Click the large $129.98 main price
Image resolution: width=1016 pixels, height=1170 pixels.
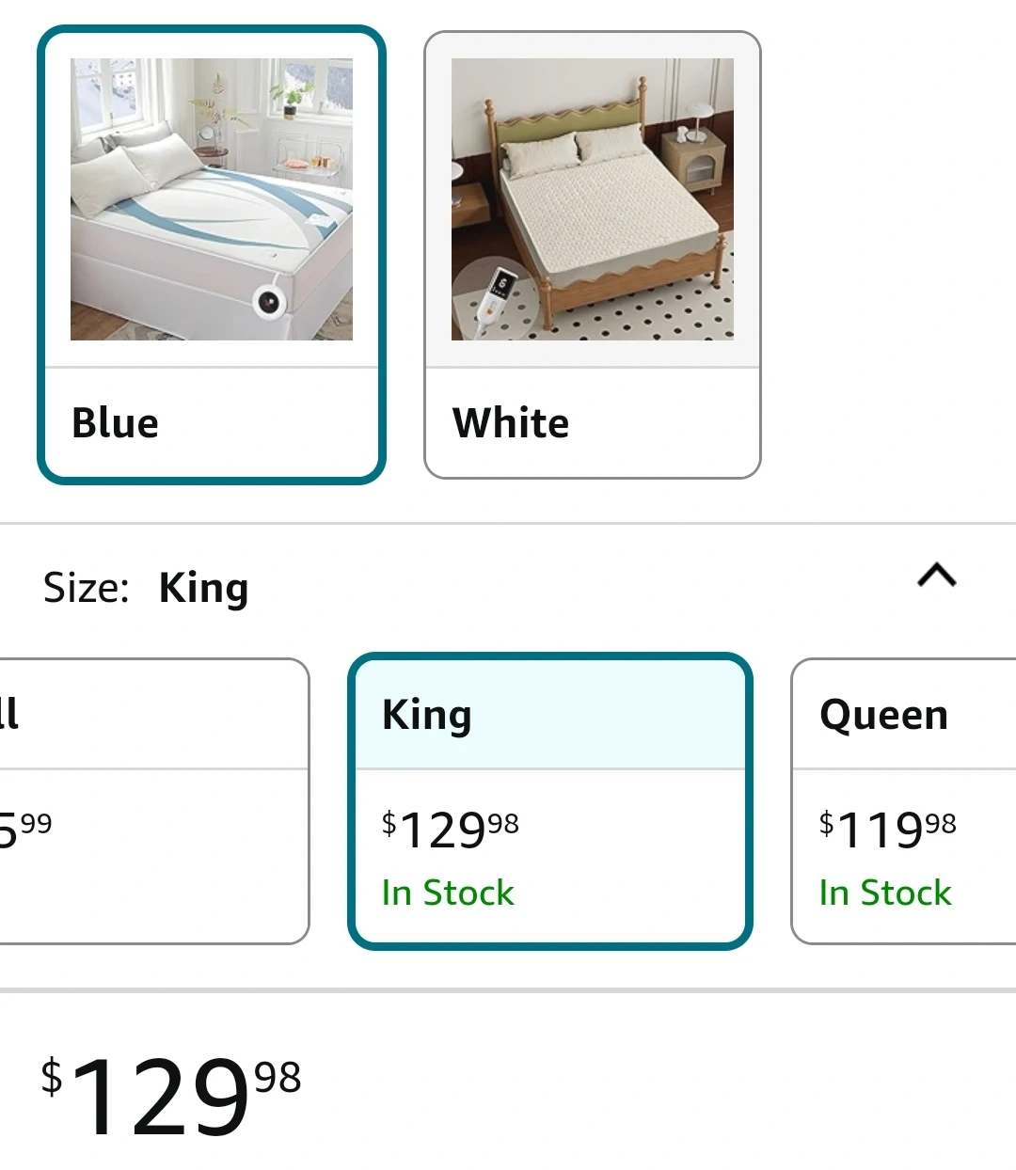[x=171, y=1094]
